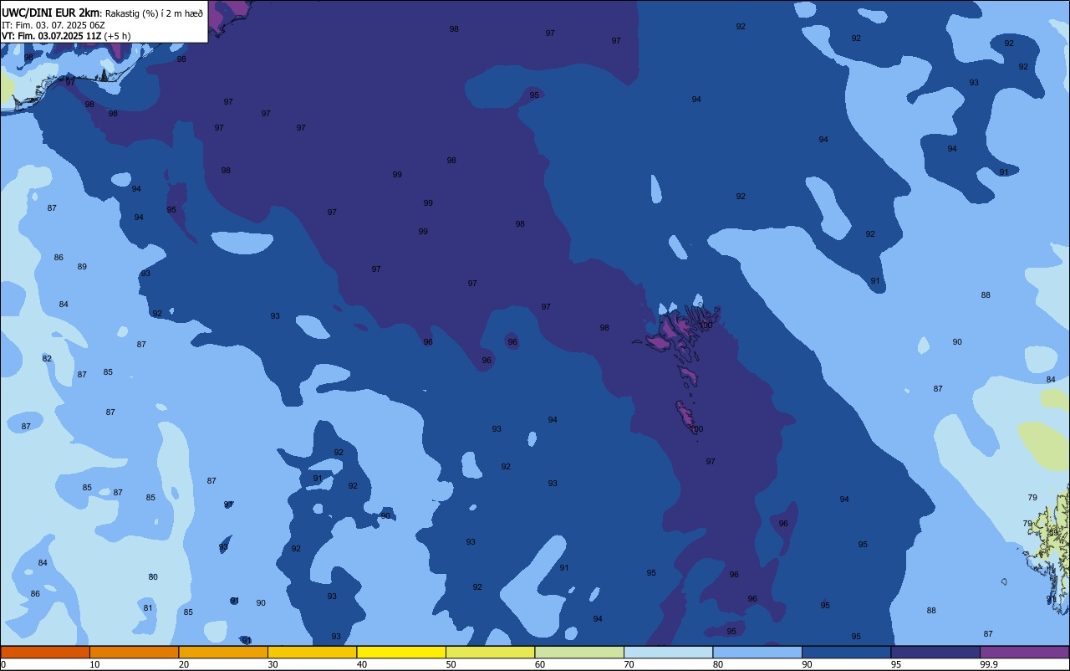Pick the 80–90 light blue legend swatch
This screenshot has height=671, width=1070.
(757, 652)
